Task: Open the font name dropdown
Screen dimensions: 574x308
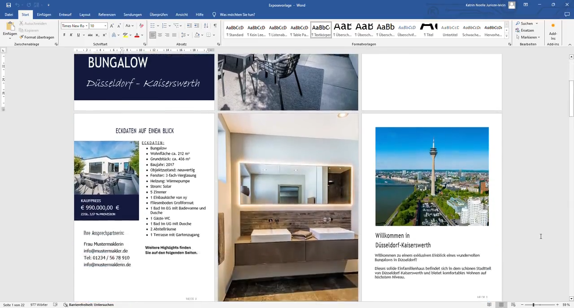Action: tap(86, 26)
